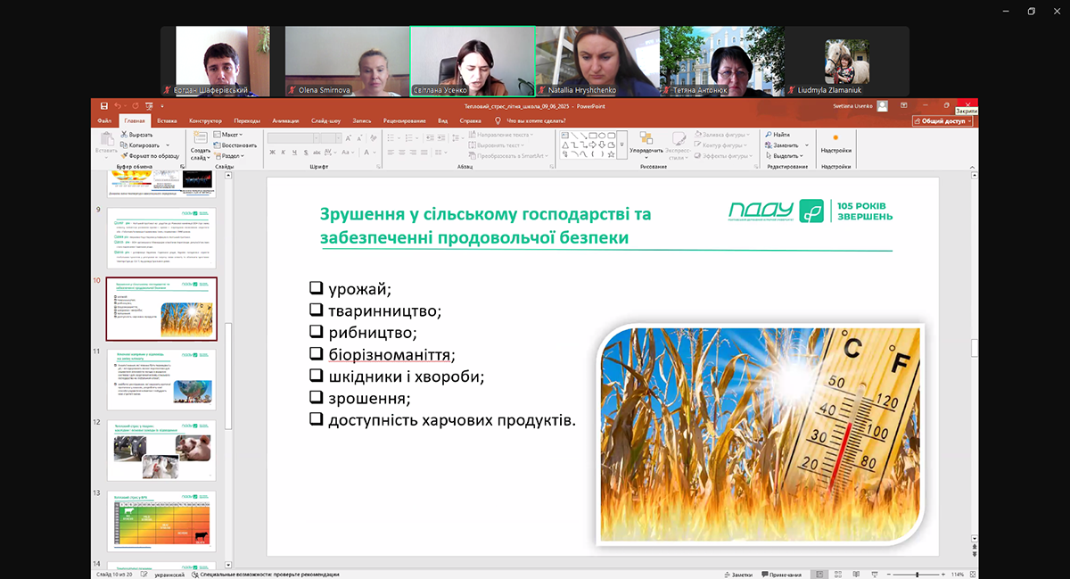Switch to Reading view in status bar
1070x579 pixels.
pyautogui.click(x=854, y=575)
